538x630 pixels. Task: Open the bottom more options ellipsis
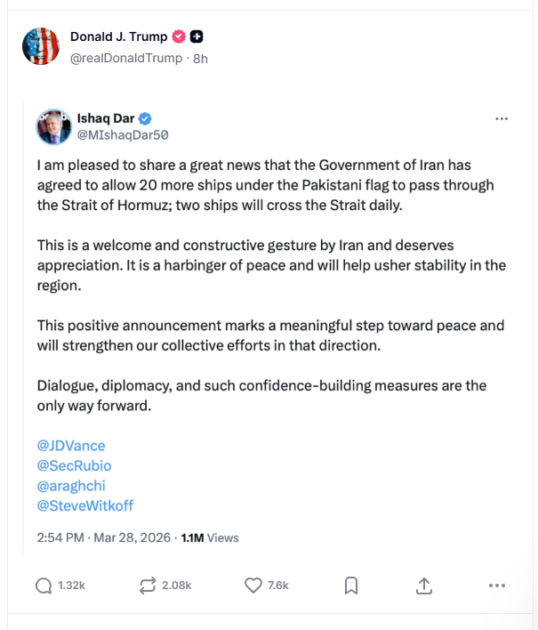(x=497, y=585)
